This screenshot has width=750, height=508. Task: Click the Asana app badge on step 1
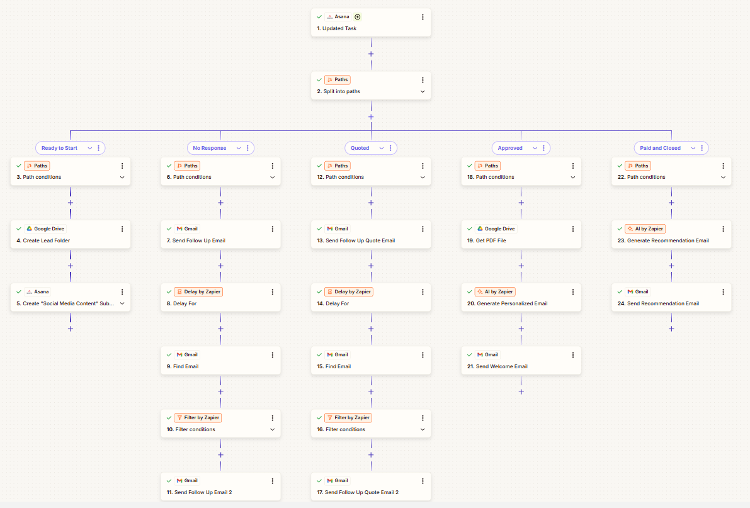pos(338,17)
